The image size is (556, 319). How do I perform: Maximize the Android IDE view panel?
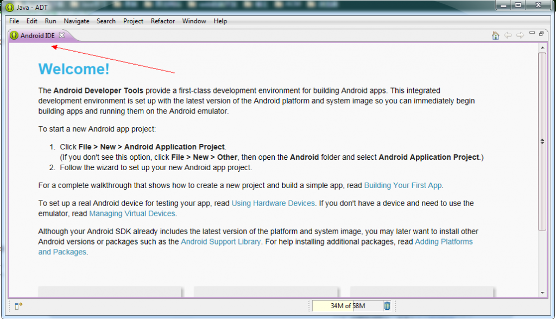click(x=541, y=34)
